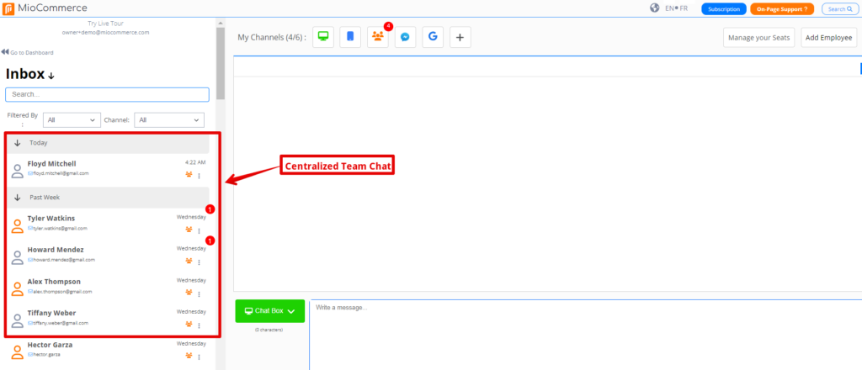The width and height of the screenshot is (862, 370).
Task: Click Manage your Seats button
Action: tap(758, 38)
